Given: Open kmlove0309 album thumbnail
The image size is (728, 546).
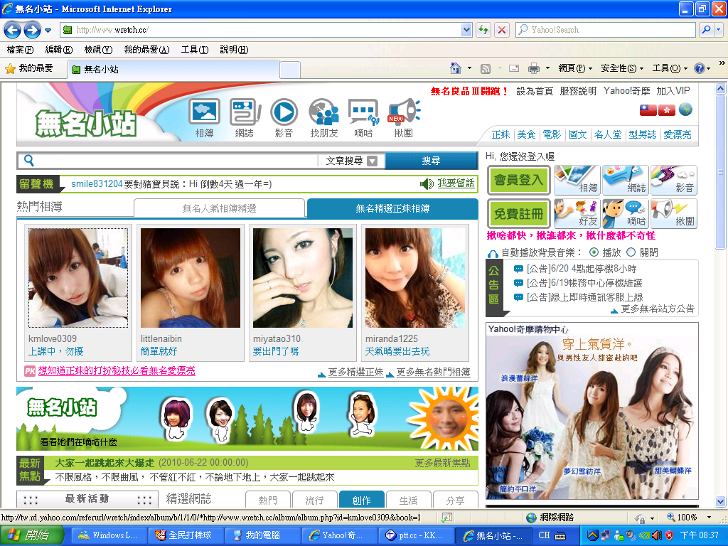Looking at the screenshot, I should tap(78, 278).
